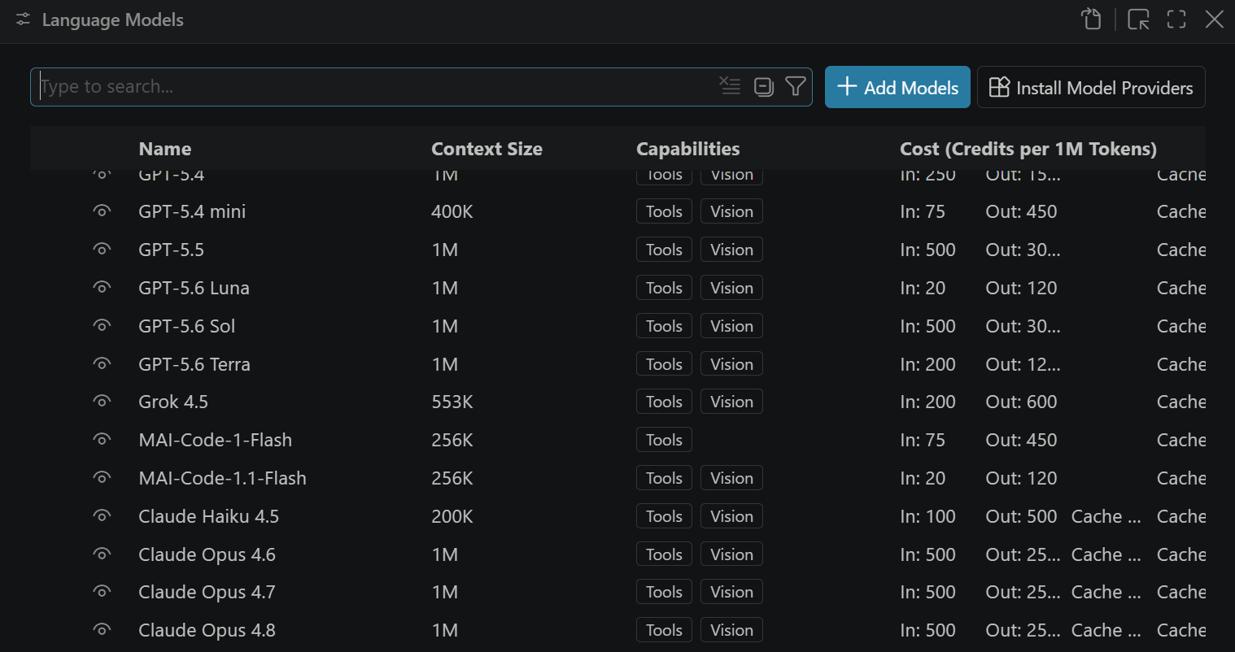Toggle fullscreen for the Language Models panel
1235x652 pixels.
coord(1176,20)
